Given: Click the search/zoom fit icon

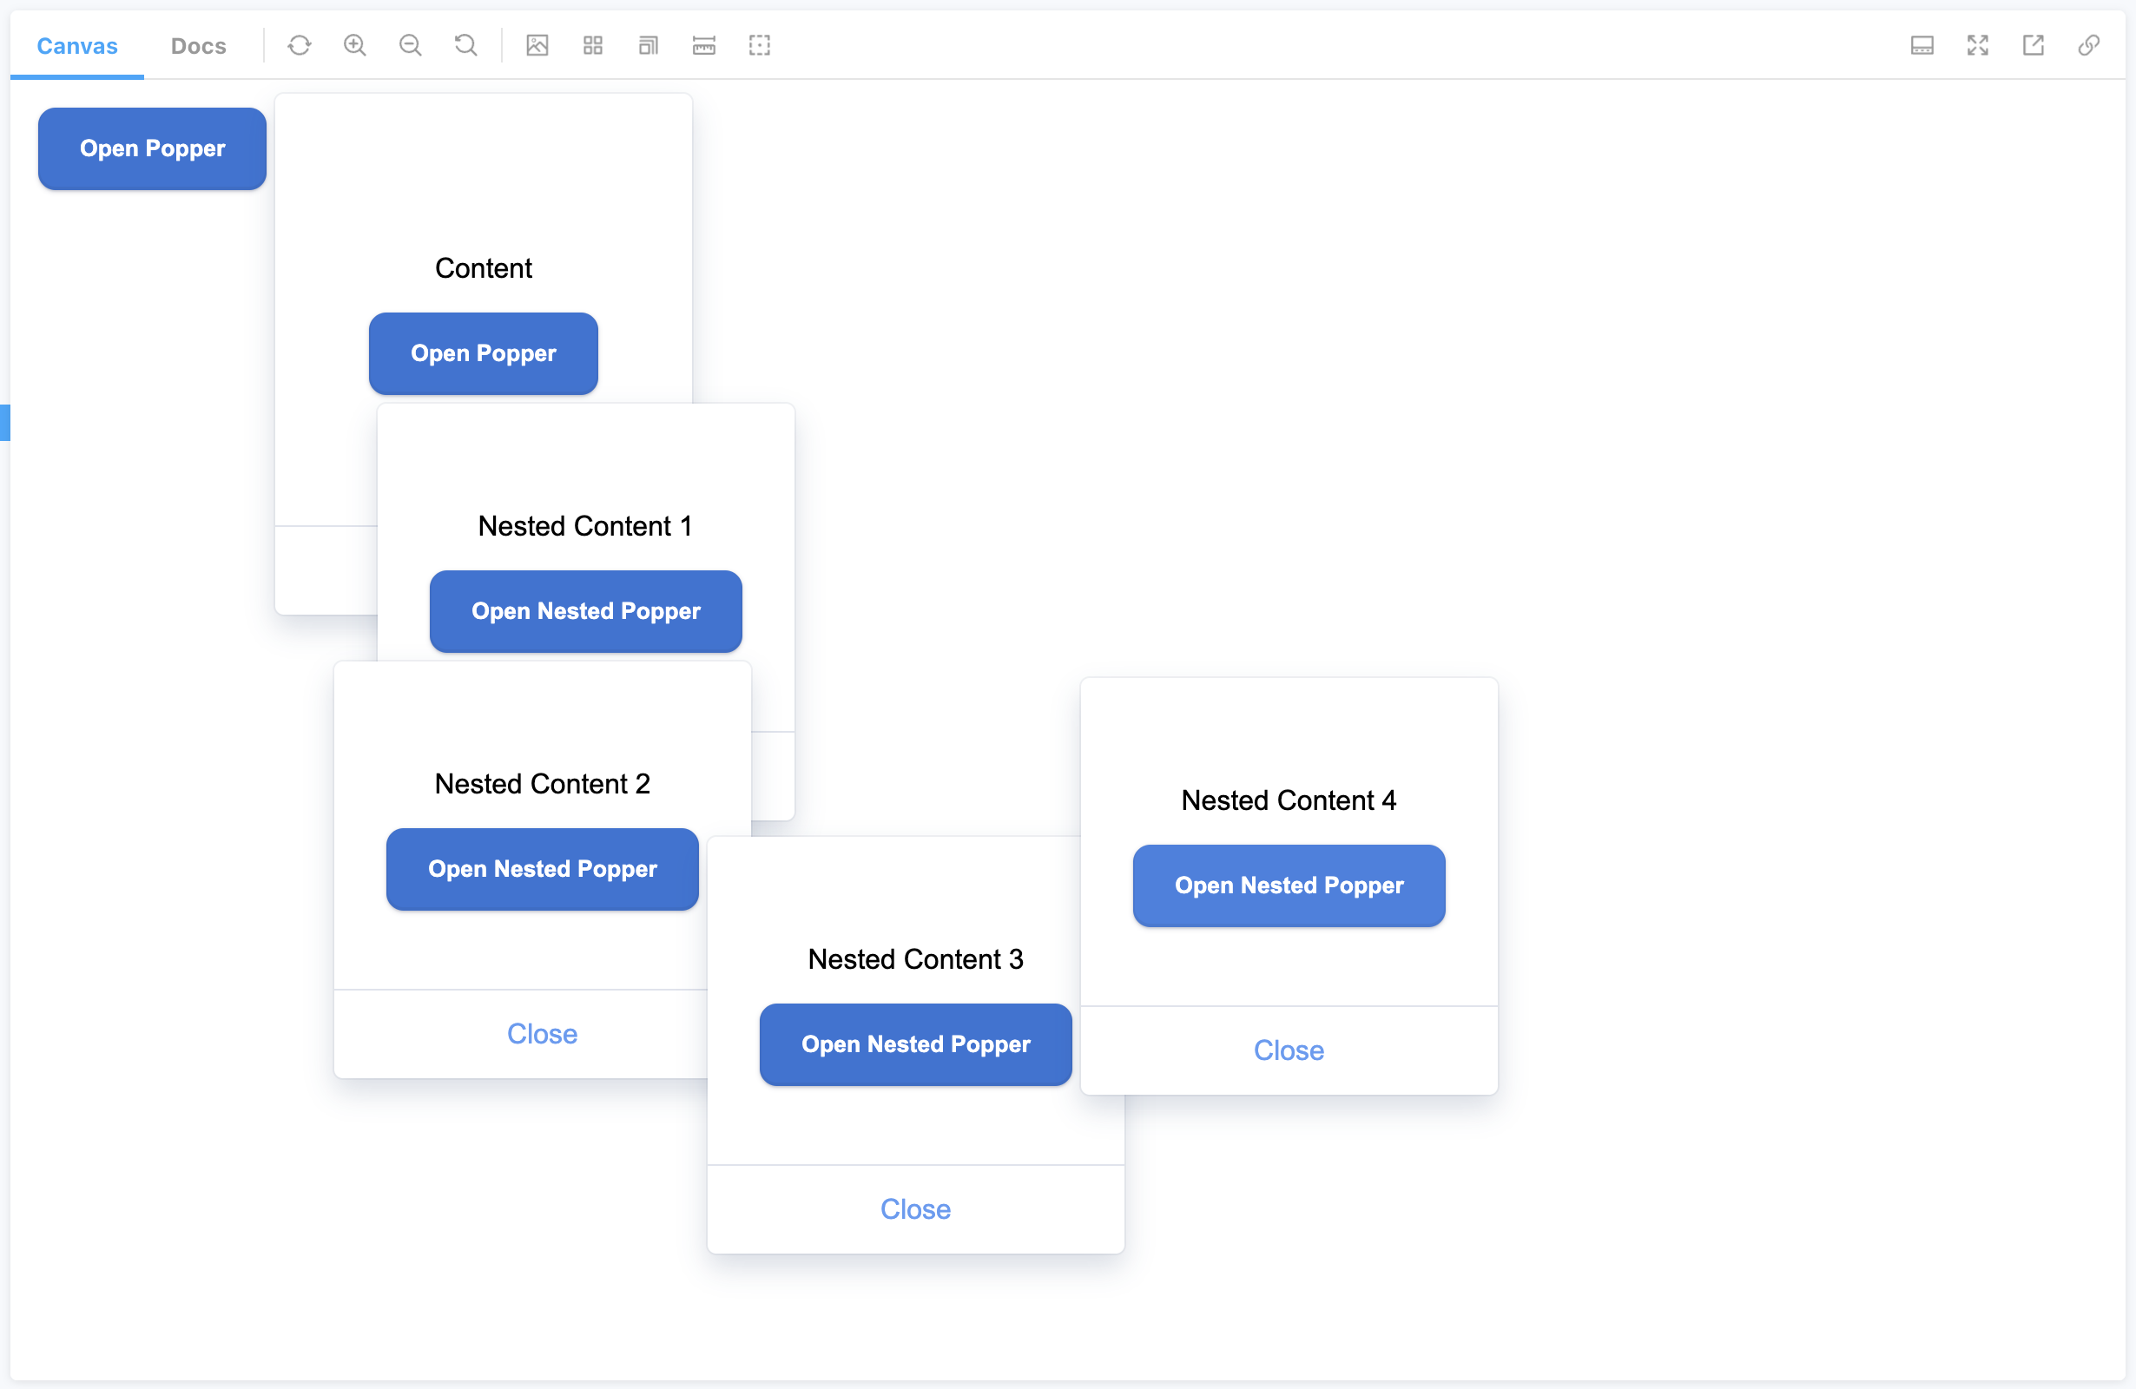Looking at the screenshot, I should [x=464, y=45].
